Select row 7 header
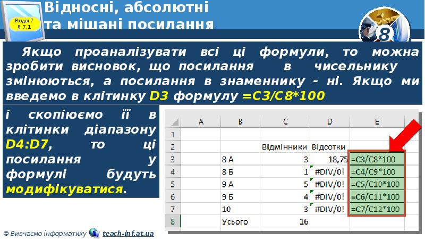The width and height of the screenshot is (425, 239). click(x=173, y=209)
